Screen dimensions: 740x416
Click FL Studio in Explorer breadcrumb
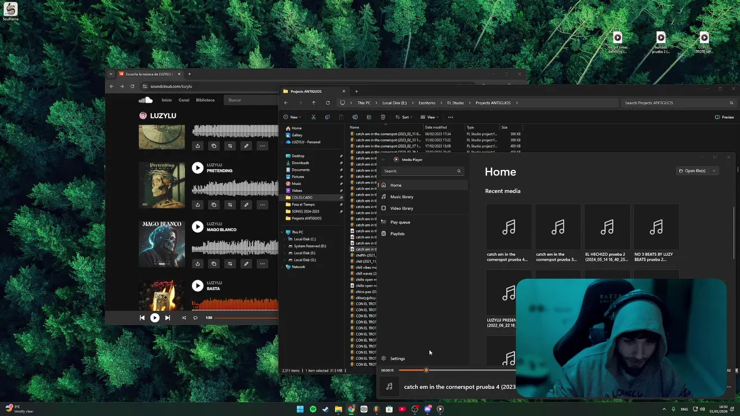coord(455,103)
